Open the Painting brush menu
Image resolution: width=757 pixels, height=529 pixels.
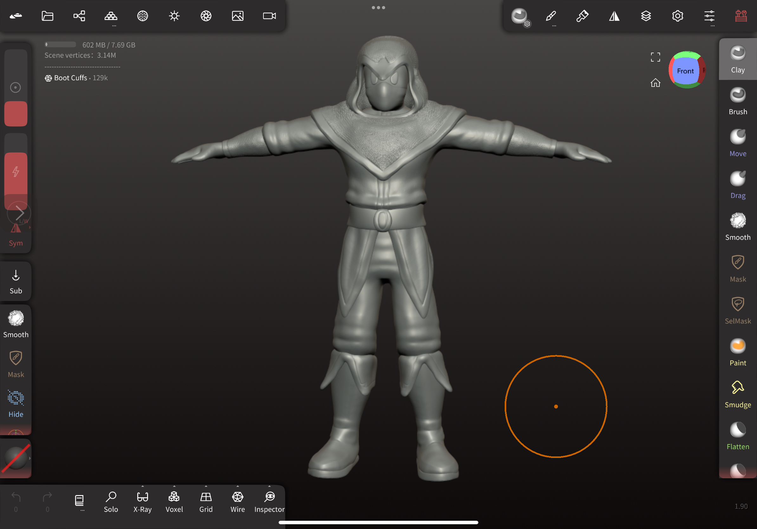pos(582,16)
